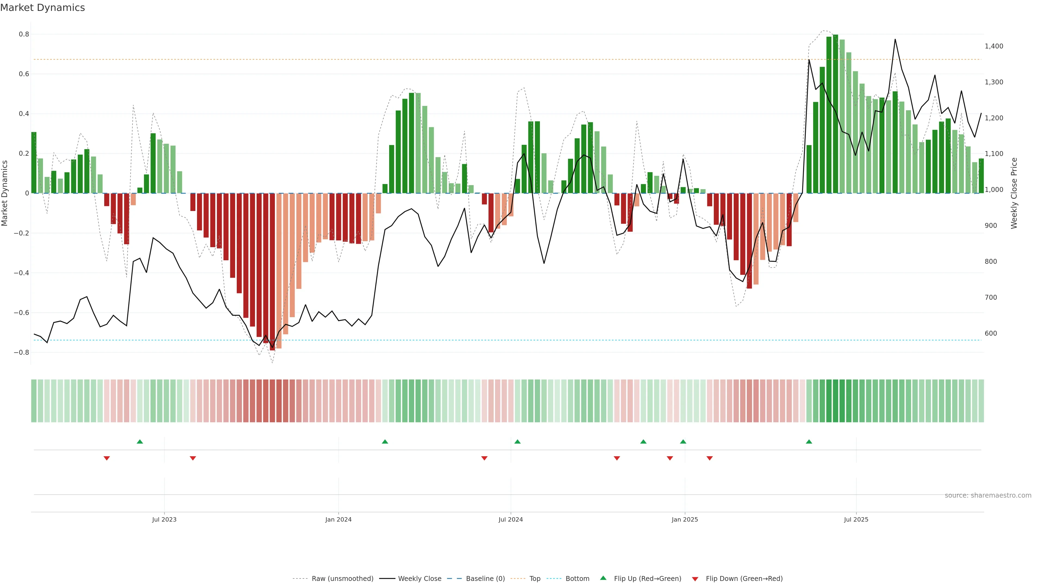
Task: Click the first red flip-down triangle marker
Action: (x=107, y=458)
